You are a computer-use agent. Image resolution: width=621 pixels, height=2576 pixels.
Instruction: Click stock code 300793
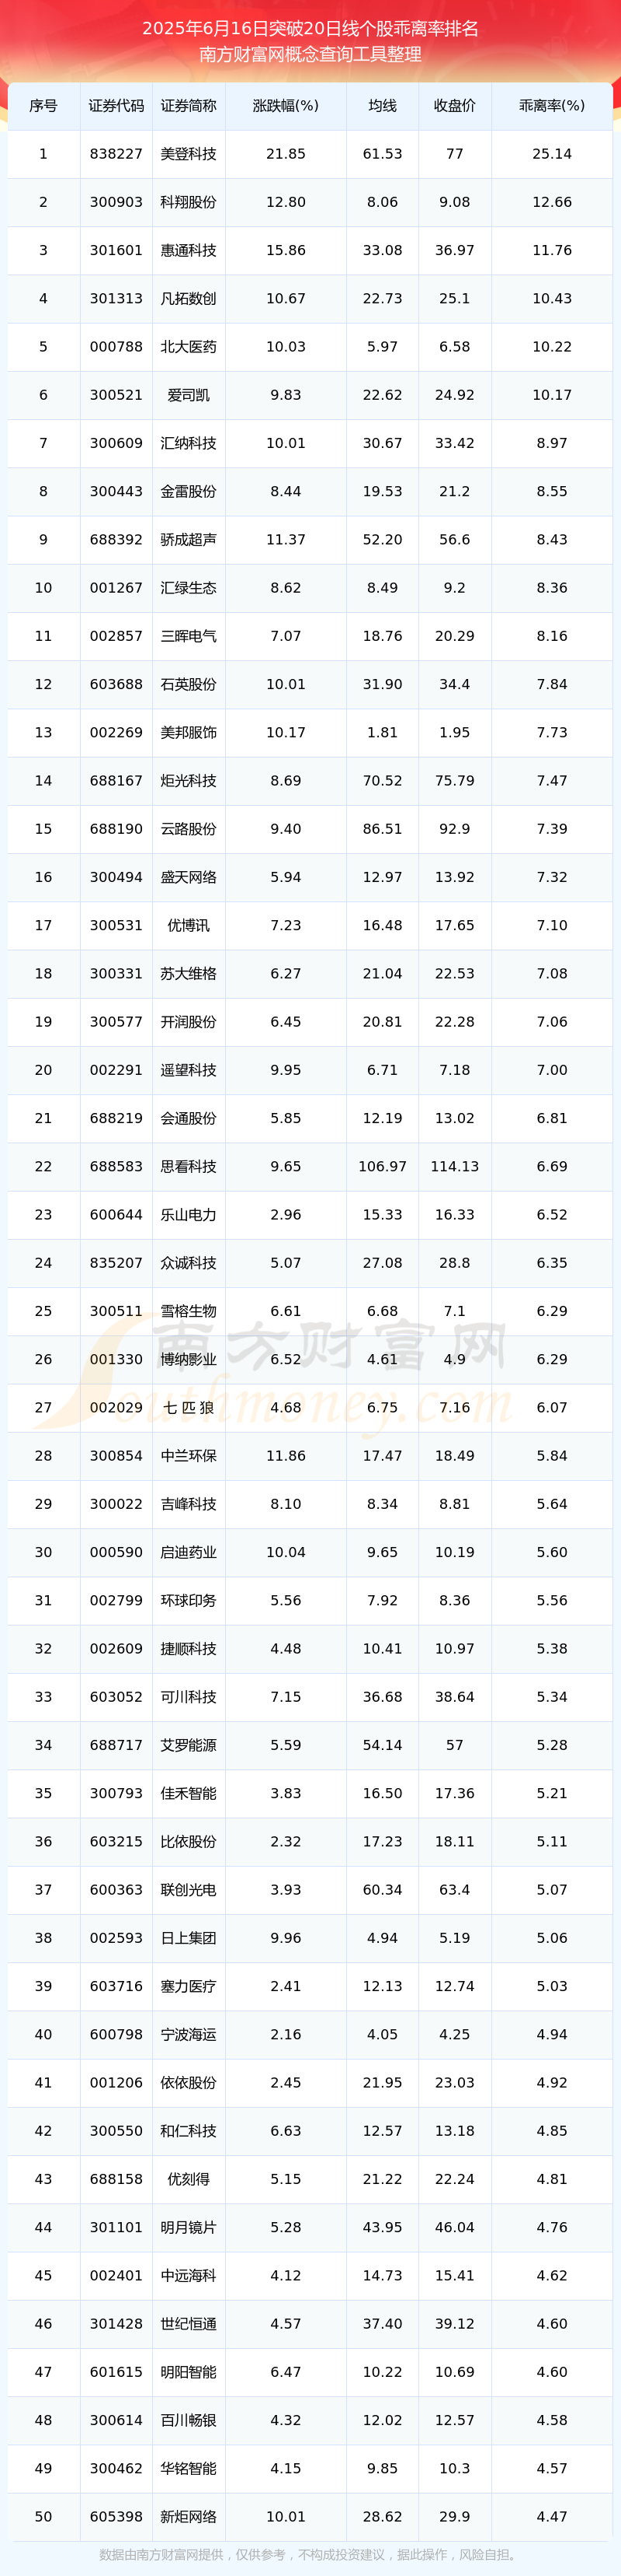[116, 1794]
